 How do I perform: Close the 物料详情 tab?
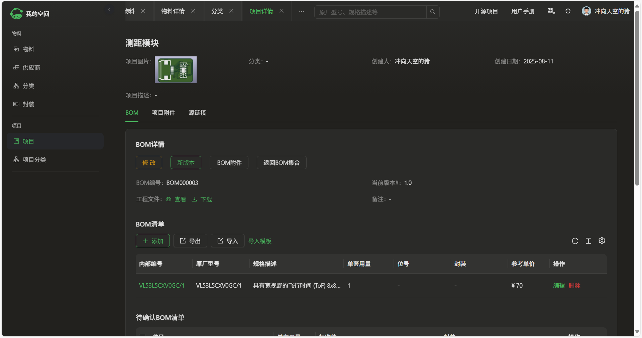193,11
